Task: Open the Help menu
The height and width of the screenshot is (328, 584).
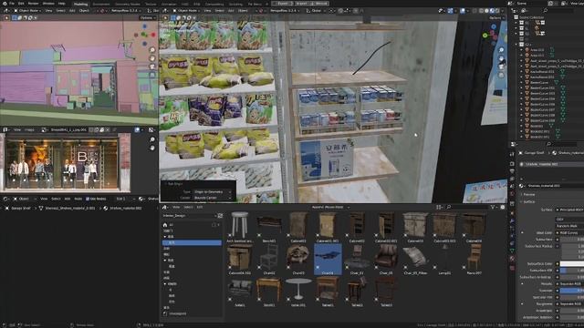Action: point(62,4)
